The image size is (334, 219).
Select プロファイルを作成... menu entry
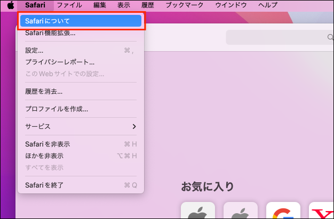pos(81,109)
